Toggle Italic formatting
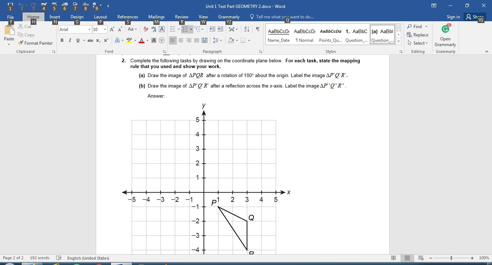 70,40
